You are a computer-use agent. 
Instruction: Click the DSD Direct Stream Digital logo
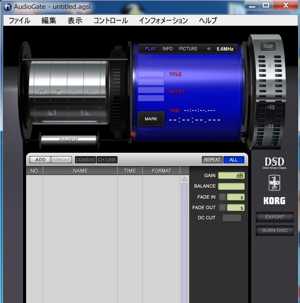tap(274, 163)
